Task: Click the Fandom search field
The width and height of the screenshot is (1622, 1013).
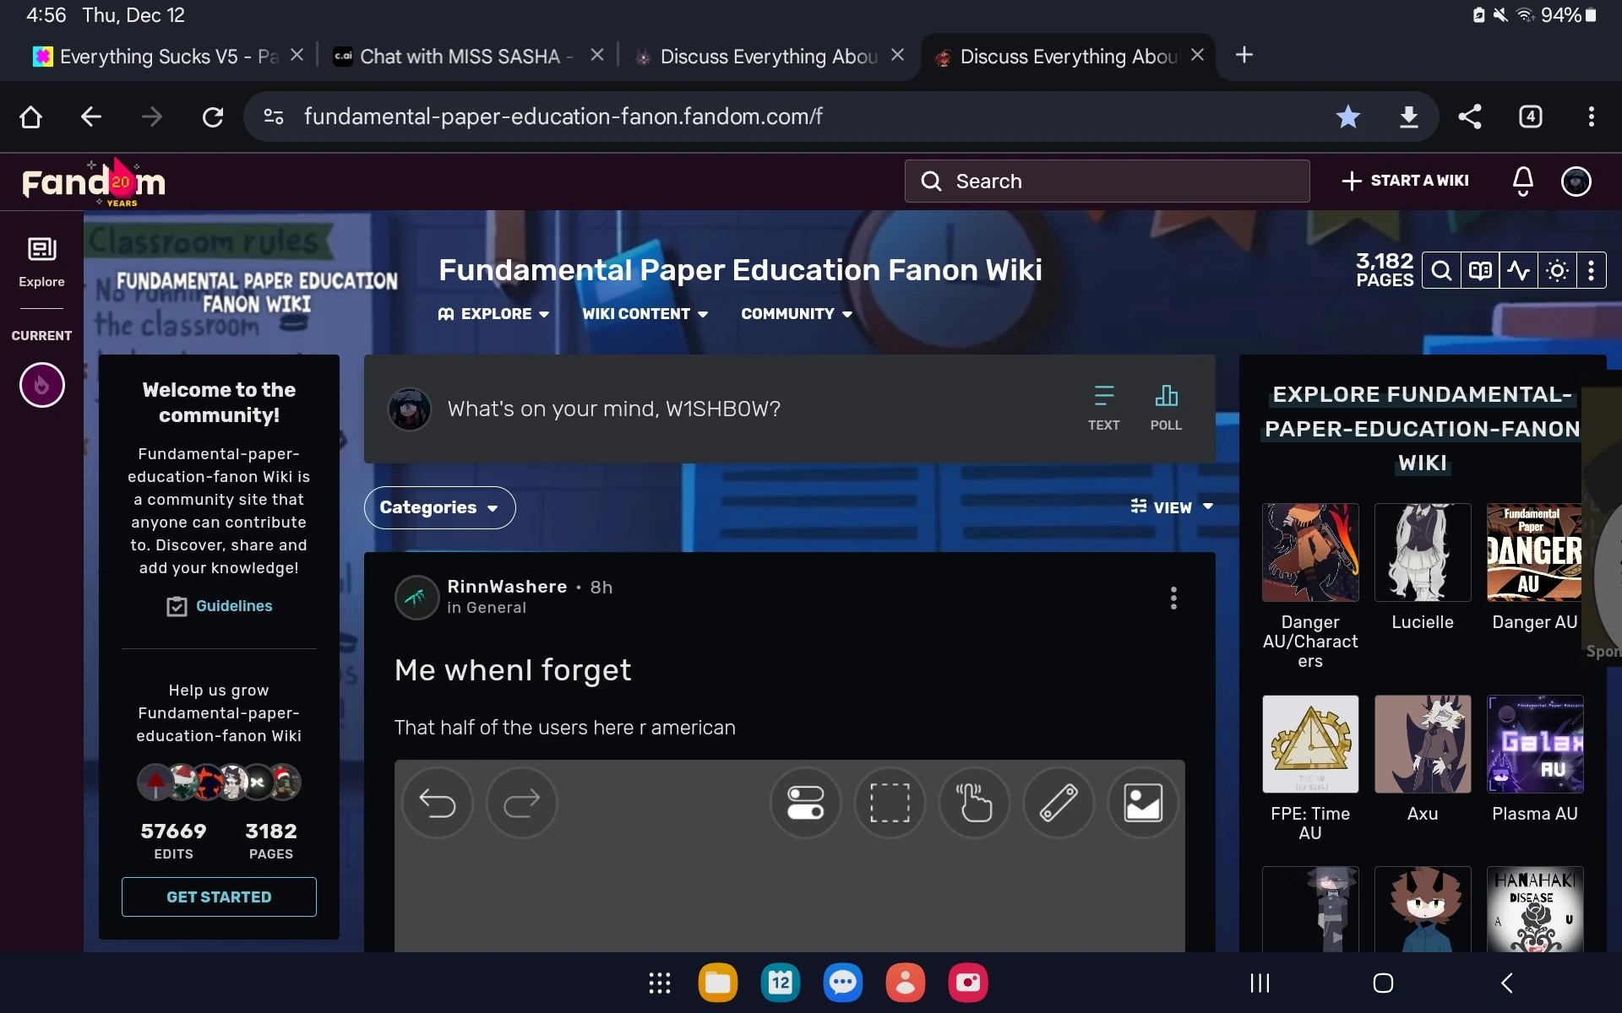Action: (x=1107, y=181)
